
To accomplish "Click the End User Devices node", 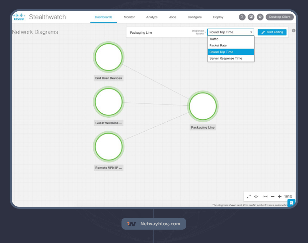I will pyautogui.click(x=109, y=57).
